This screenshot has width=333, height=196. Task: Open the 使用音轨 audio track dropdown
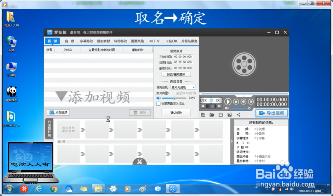click(183, 87)
